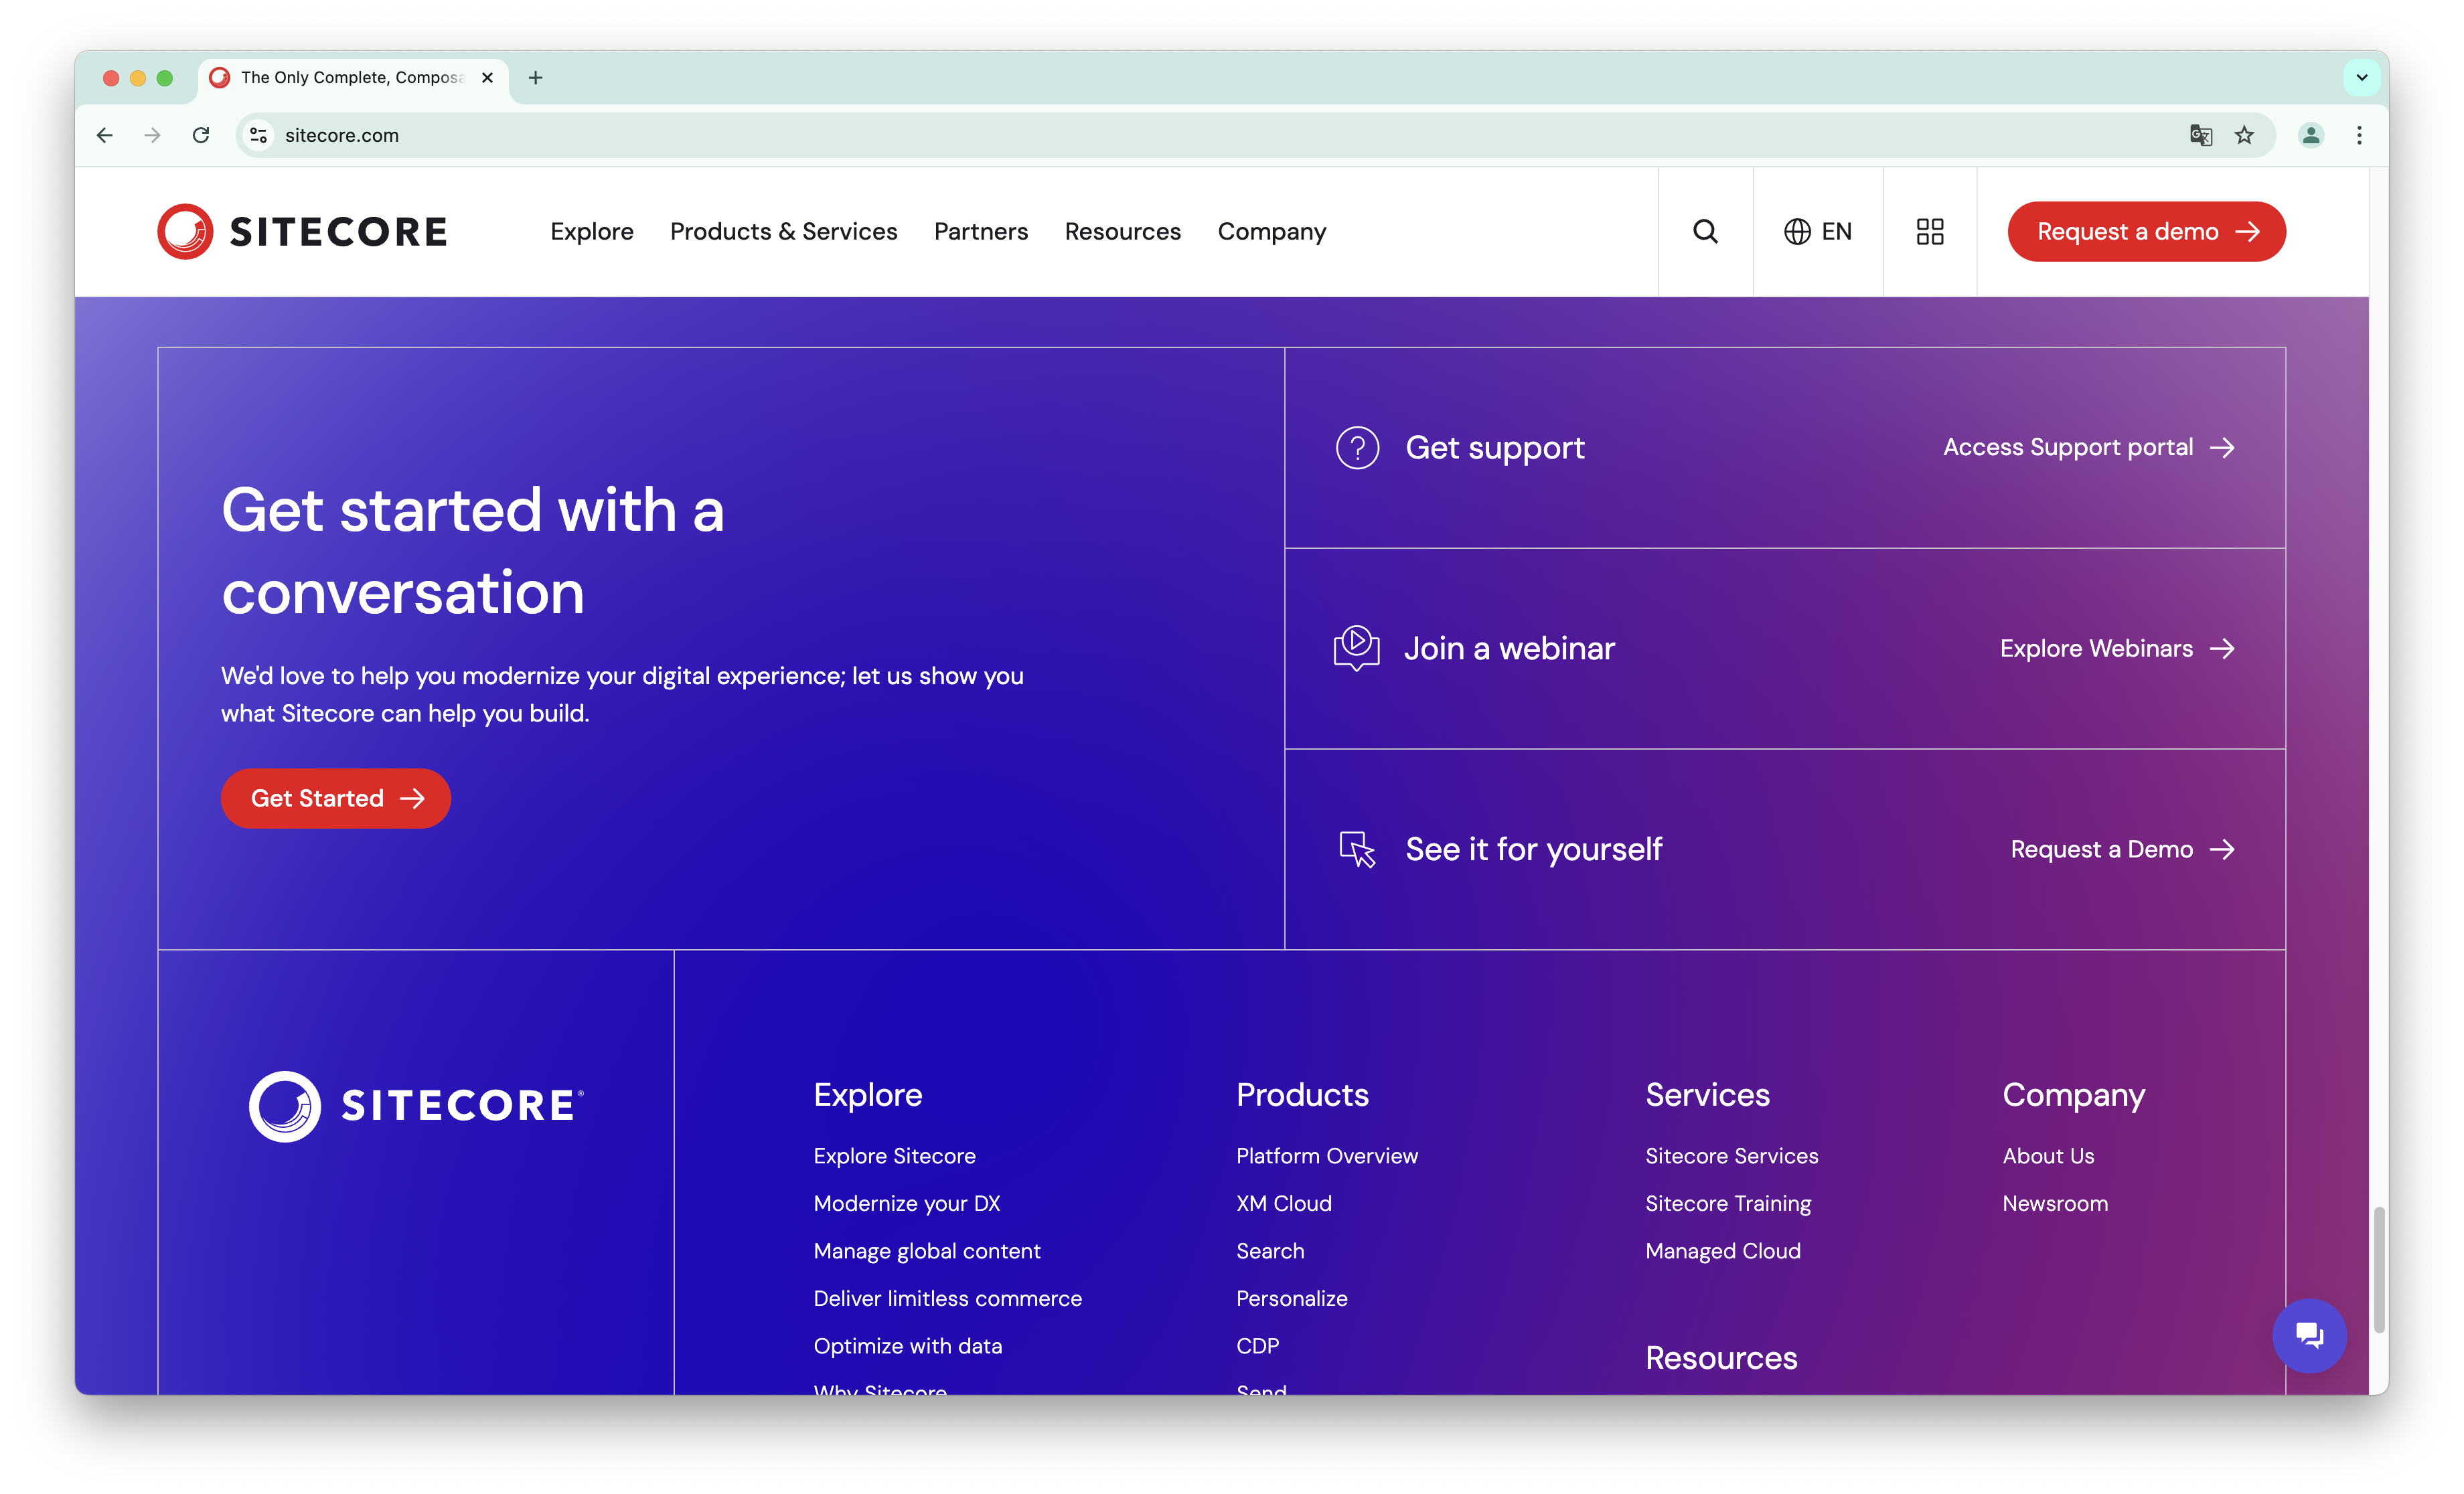
Task: Open the Personalize footer link
Action: [x=1291, y=1299]
